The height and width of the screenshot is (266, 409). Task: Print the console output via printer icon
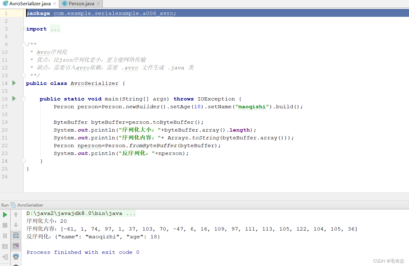point(16,257)
